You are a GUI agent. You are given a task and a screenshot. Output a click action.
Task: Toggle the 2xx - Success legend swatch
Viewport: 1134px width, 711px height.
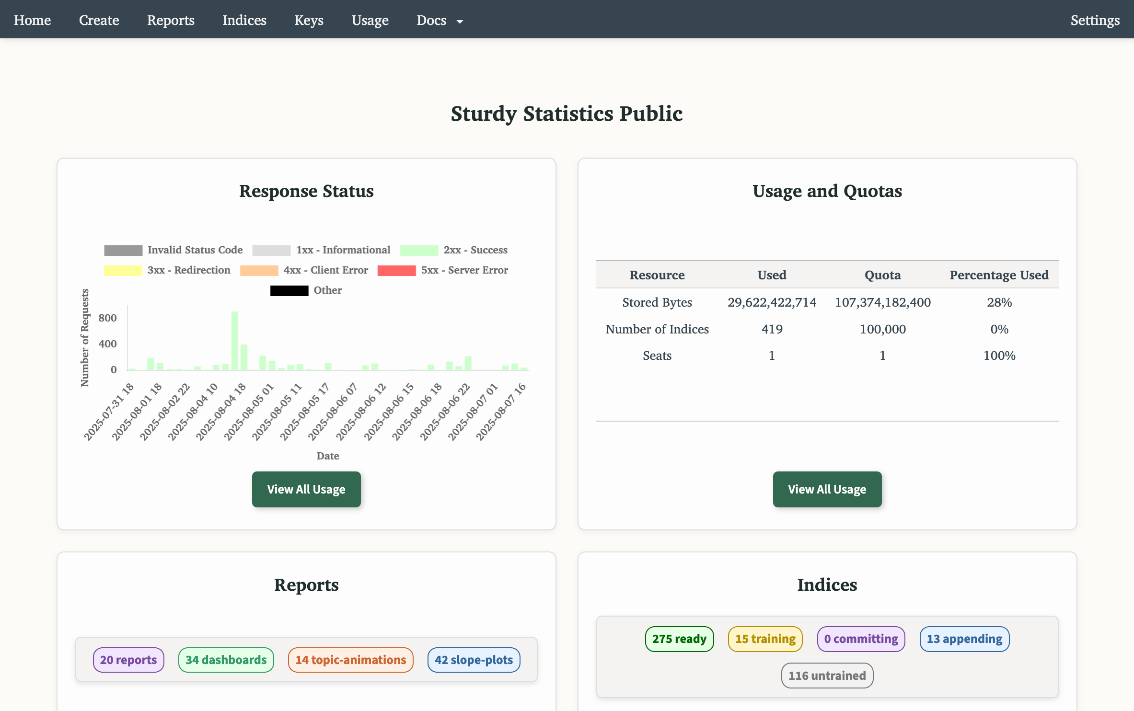419,250
